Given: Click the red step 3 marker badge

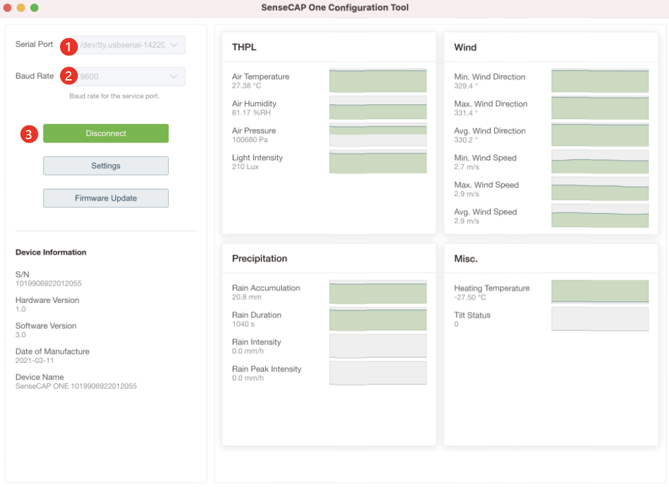Looking at the screenshot, I should click(29, 134).
